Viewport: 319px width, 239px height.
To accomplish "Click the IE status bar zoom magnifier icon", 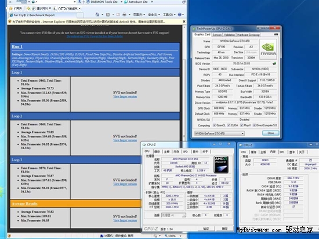I will tap(166, 236).
